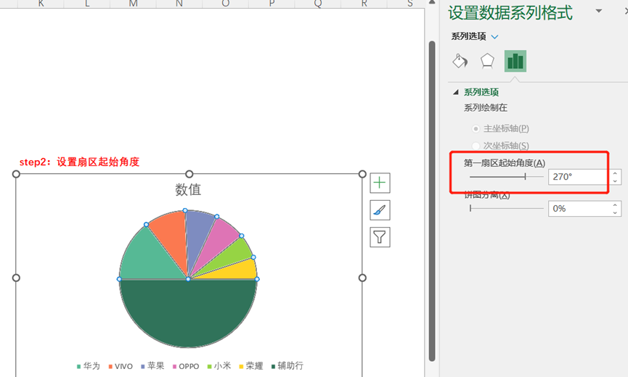
Task: Open the 系列选项 dropdown chevron
Action: (494, 37)
